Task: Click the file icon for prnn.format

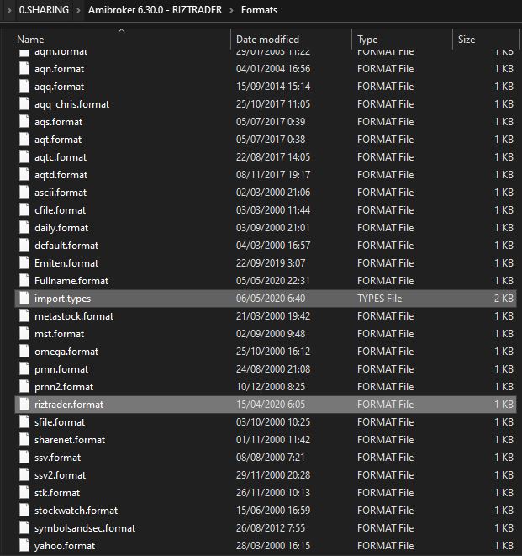Action: (24, 369)
